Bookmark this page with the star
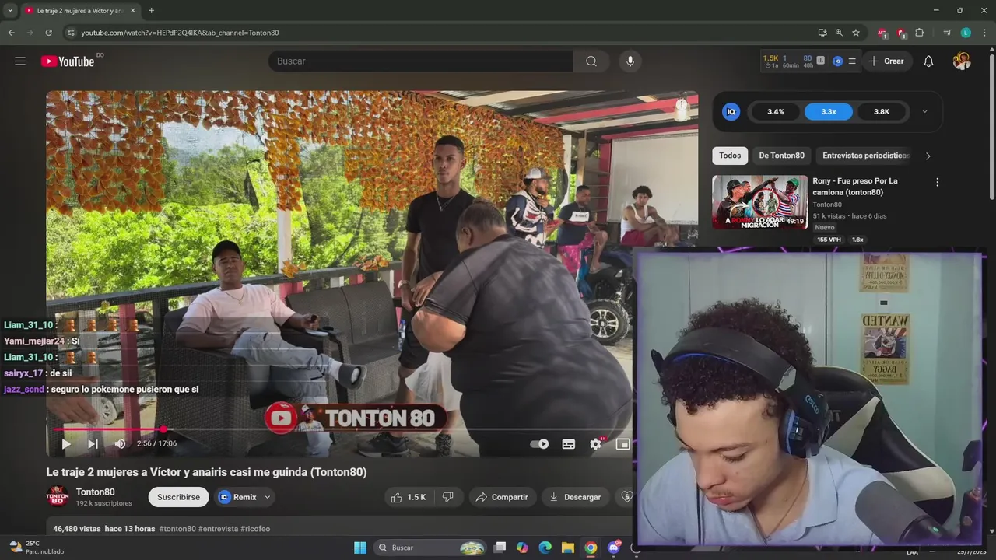 pos(856,33)
